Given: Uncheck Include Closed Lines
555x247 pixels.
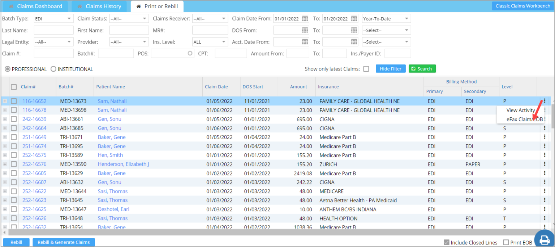Looking at the screenshot, I should pyautogui.click(x=447, y=242).
